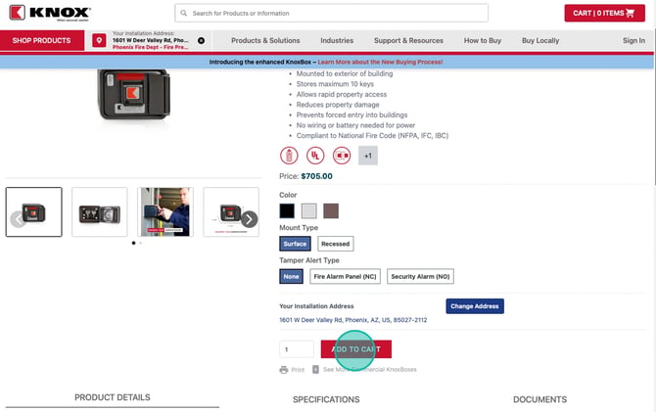Click the $705.00 price text

[x=316, y=176]
